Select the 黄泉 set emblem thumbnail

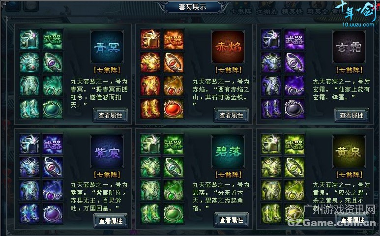[349, 152]
